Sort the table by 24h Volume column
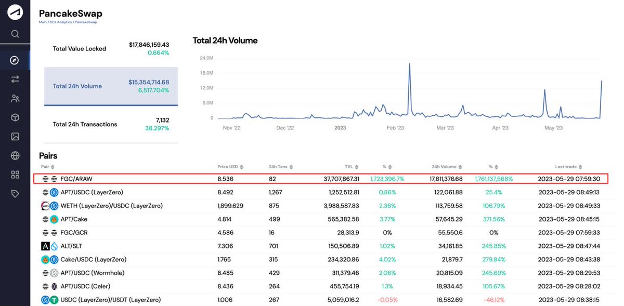 447,167
